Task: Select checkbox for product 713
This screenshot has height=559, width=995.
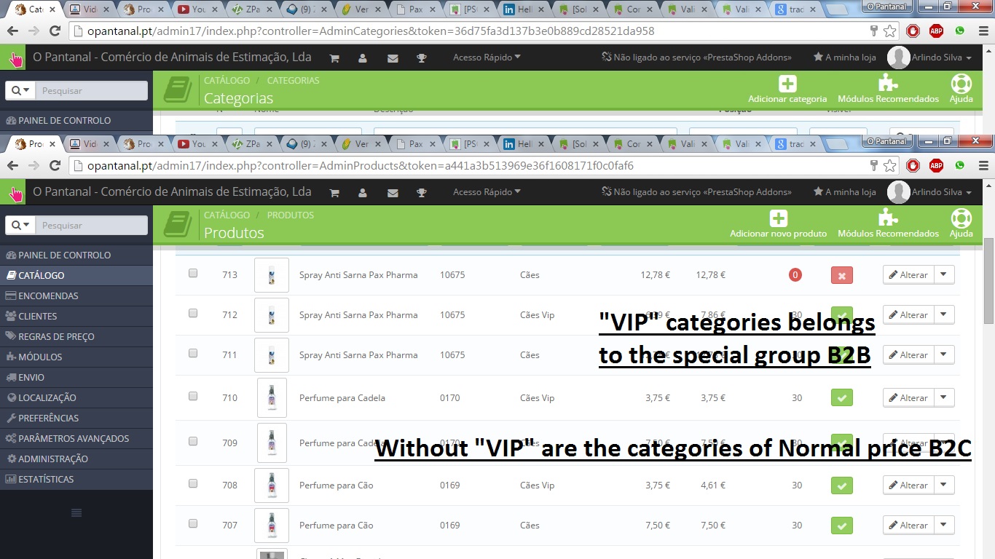Action: (193, 274)
